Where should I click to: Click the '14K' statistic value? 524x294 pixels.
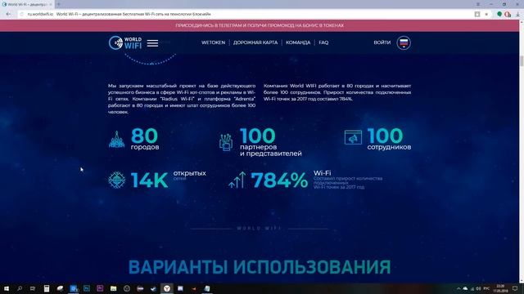click(x=149, y=180)
